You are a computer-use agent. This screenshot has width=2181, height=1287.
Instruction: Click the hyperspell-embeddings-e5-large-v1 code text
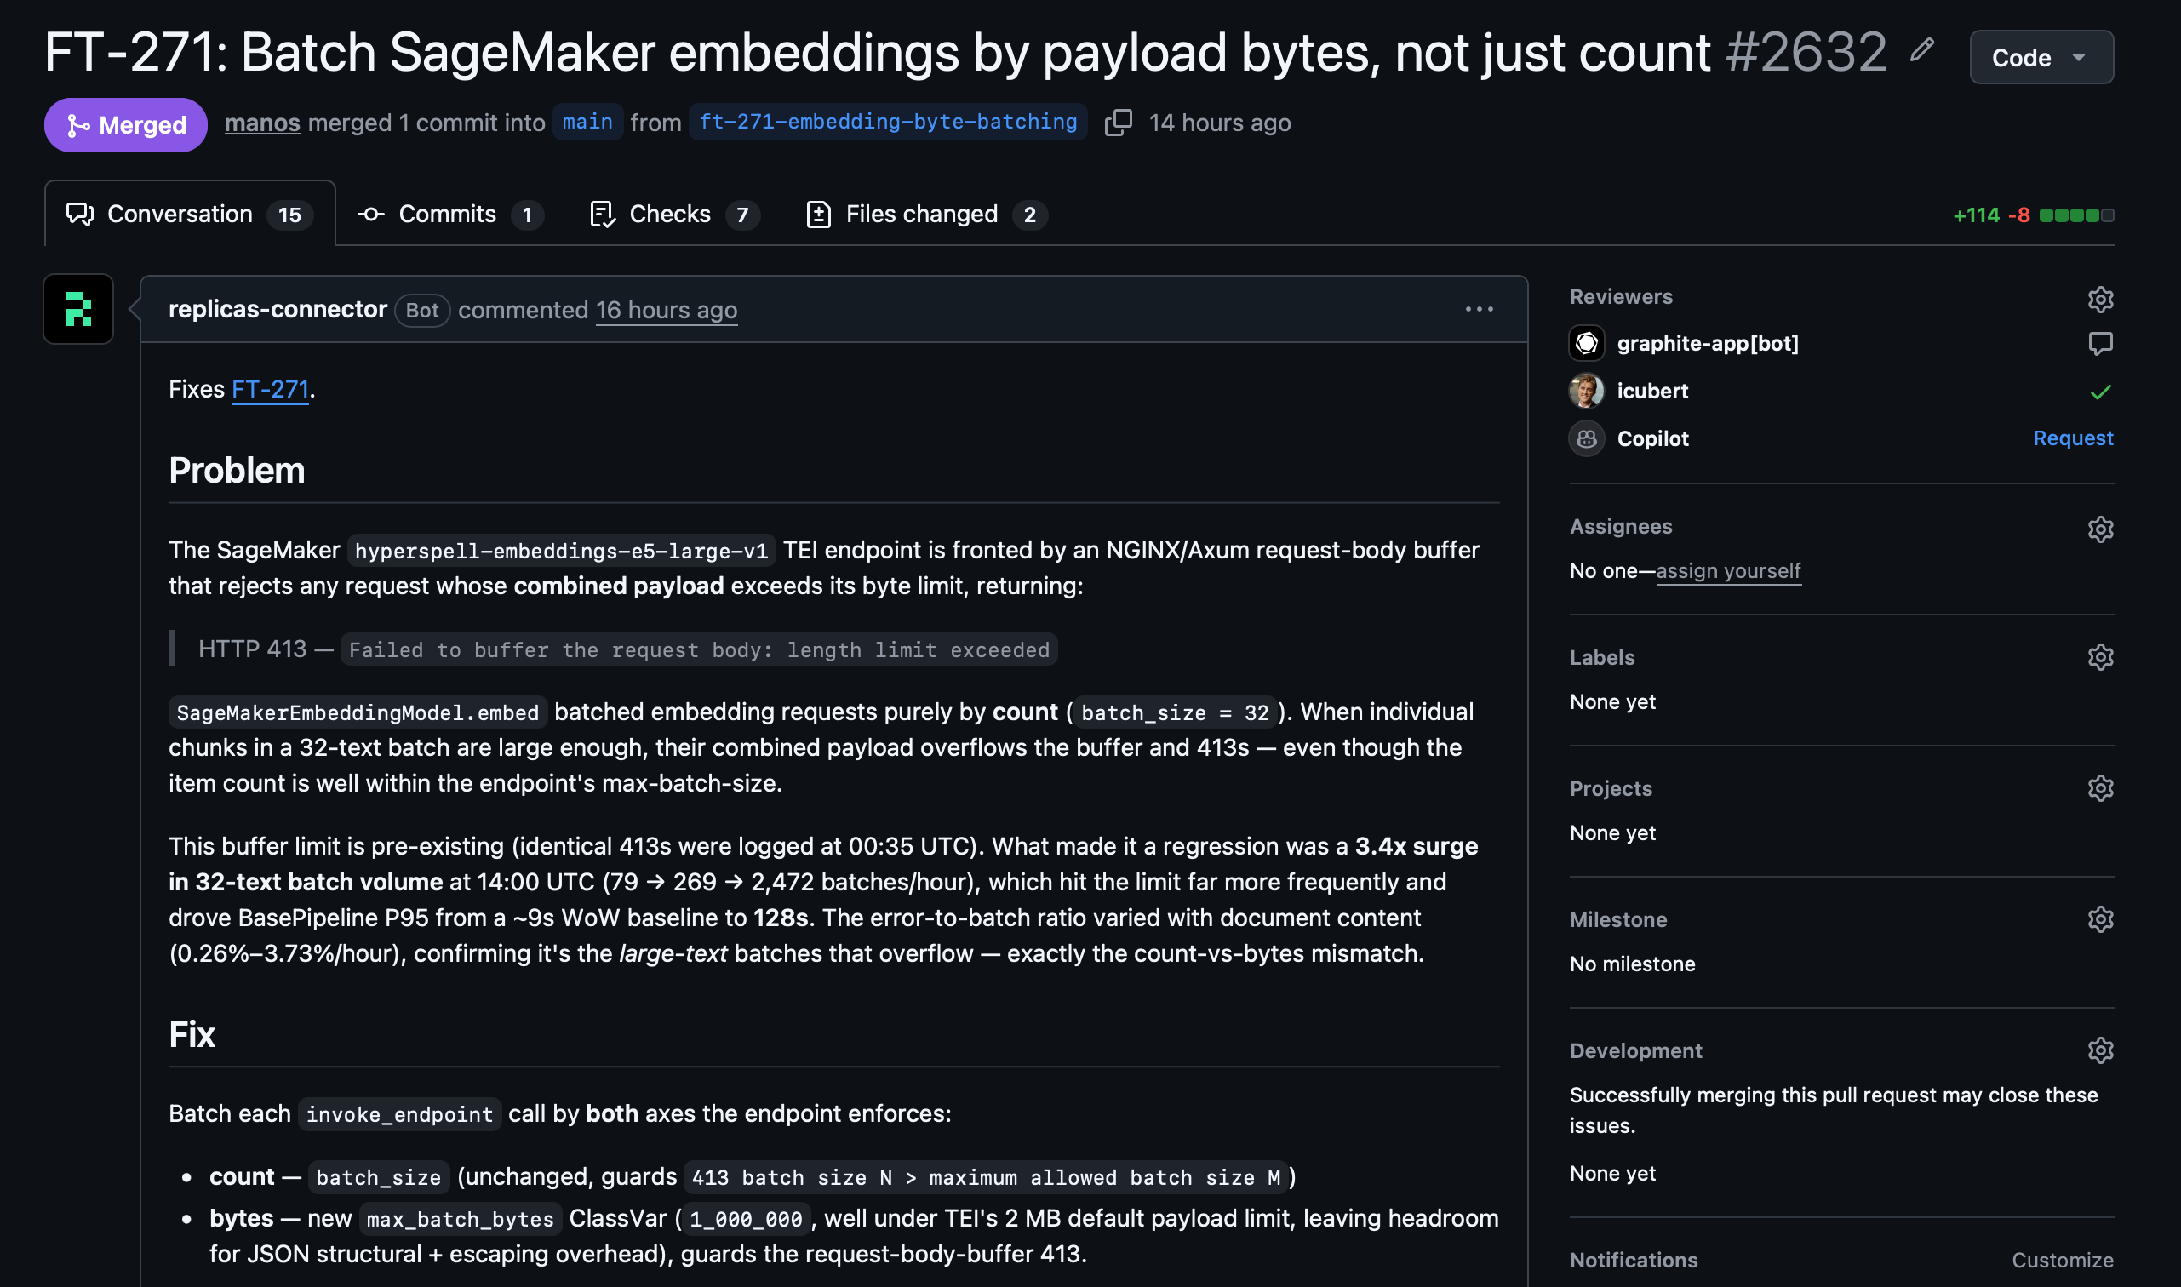pos(561,551)
